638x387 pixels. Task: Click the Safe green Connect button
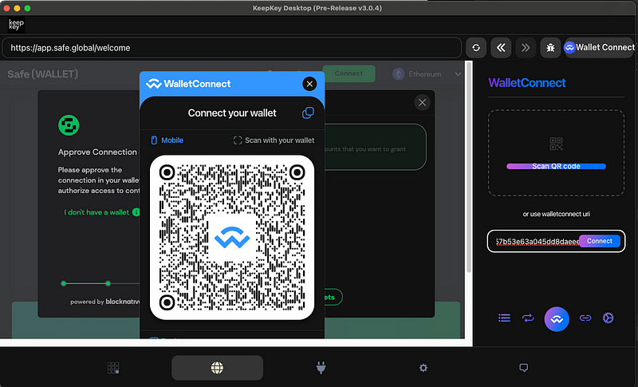(x=349, y=73)
